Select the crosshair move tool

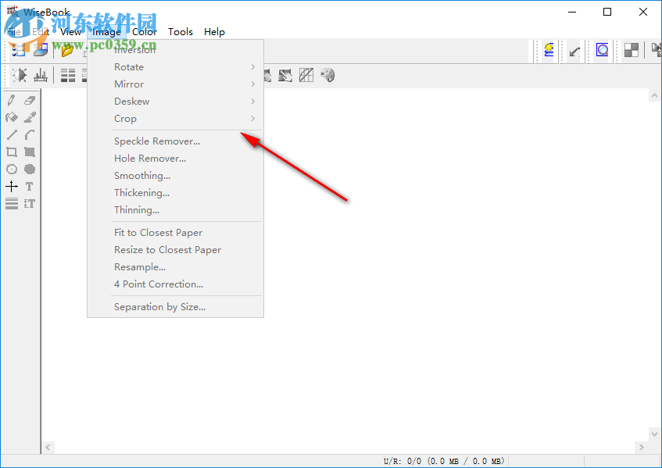pos(12,186)
